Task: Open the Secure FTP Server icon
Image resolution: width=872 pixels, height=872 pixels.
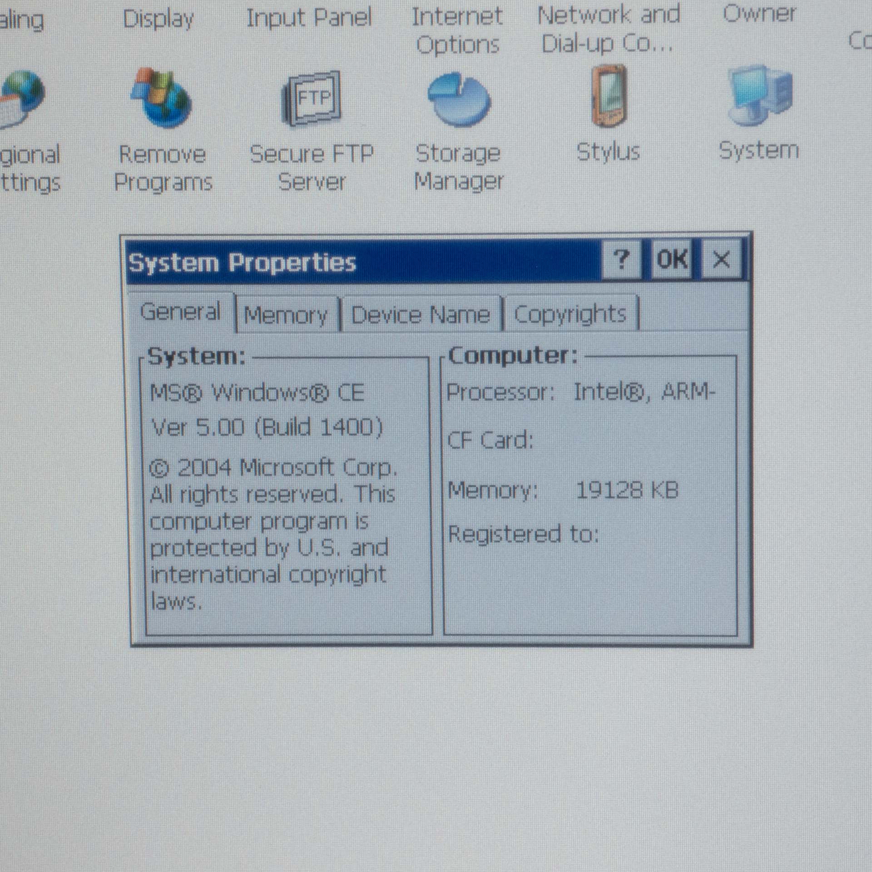Action: coord(312,99)
